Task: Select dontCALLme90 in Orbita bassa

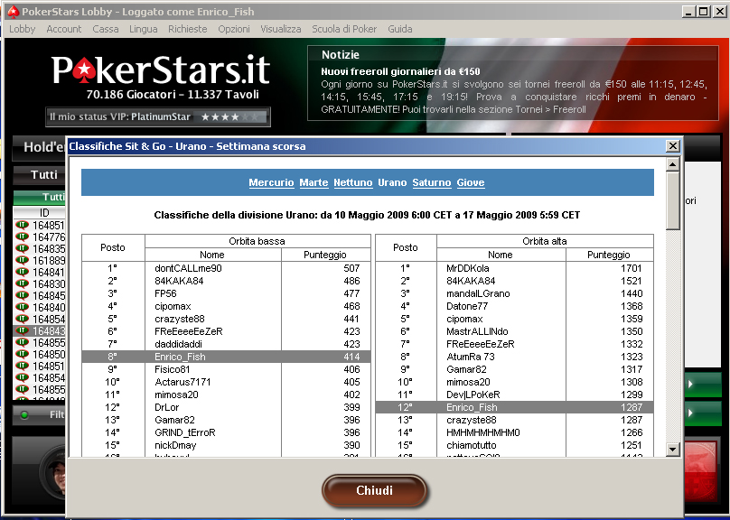Action: [x=188, y=268]
